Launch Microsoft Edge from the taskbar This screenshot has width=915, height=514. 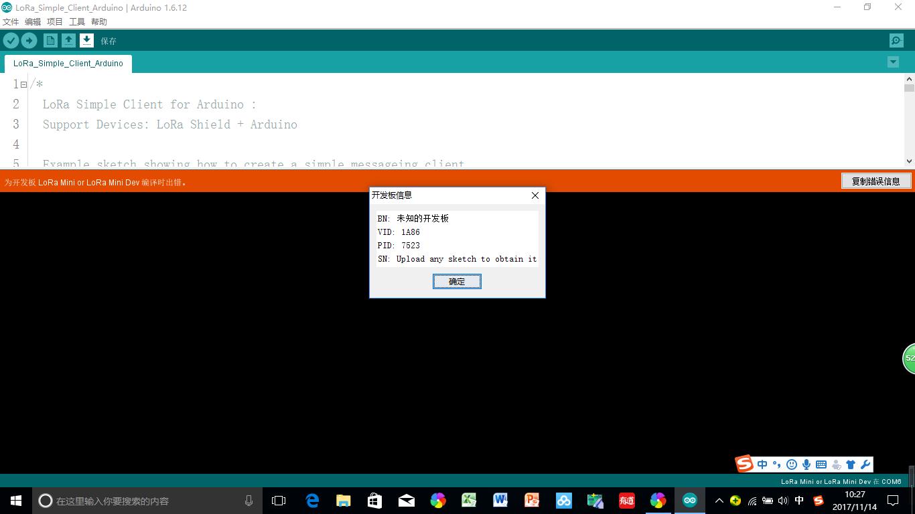[312, 501]
